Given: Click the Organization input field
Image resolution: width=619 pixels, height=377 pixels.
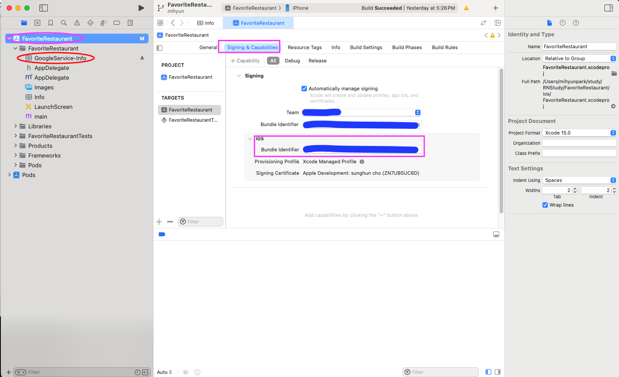Looking at the screenshot, I should tap(579, 143).
